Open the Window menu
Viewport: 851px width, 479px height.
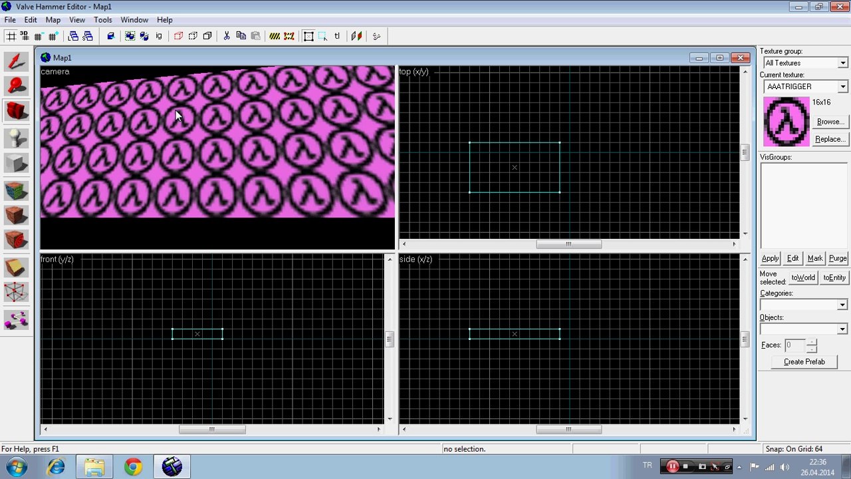134,20
